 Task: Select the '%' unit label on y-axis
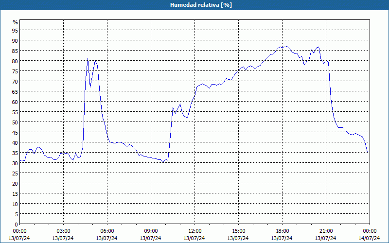coord(16,22)
